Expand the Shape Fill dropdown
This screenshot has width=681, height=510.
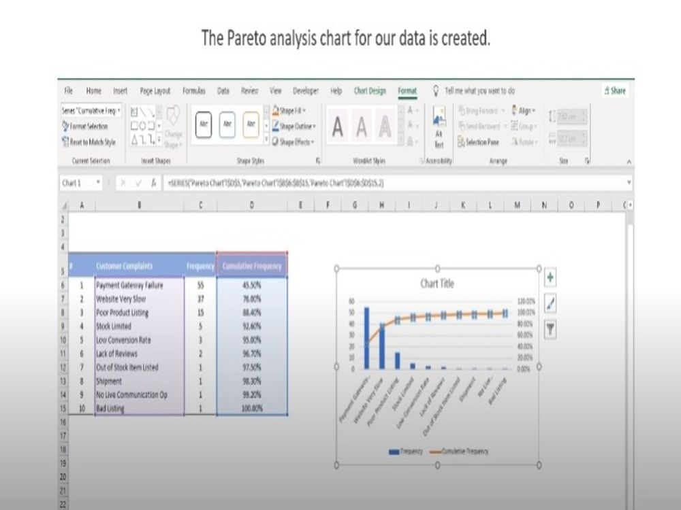click(x=292, y=112)
